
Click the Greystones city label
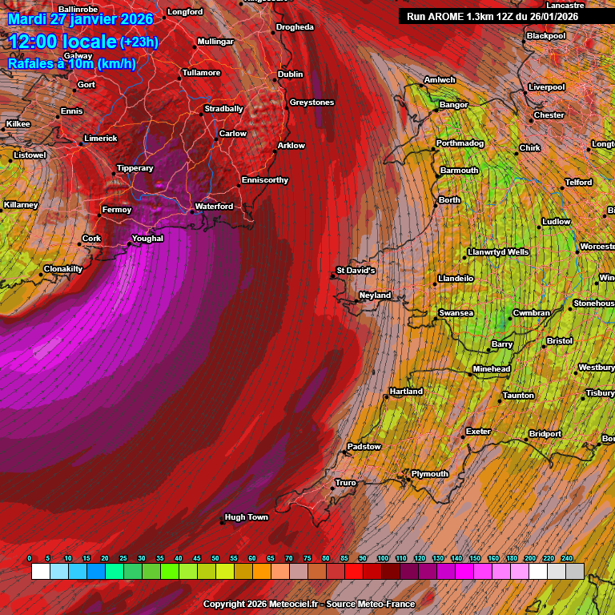[312, 102]
